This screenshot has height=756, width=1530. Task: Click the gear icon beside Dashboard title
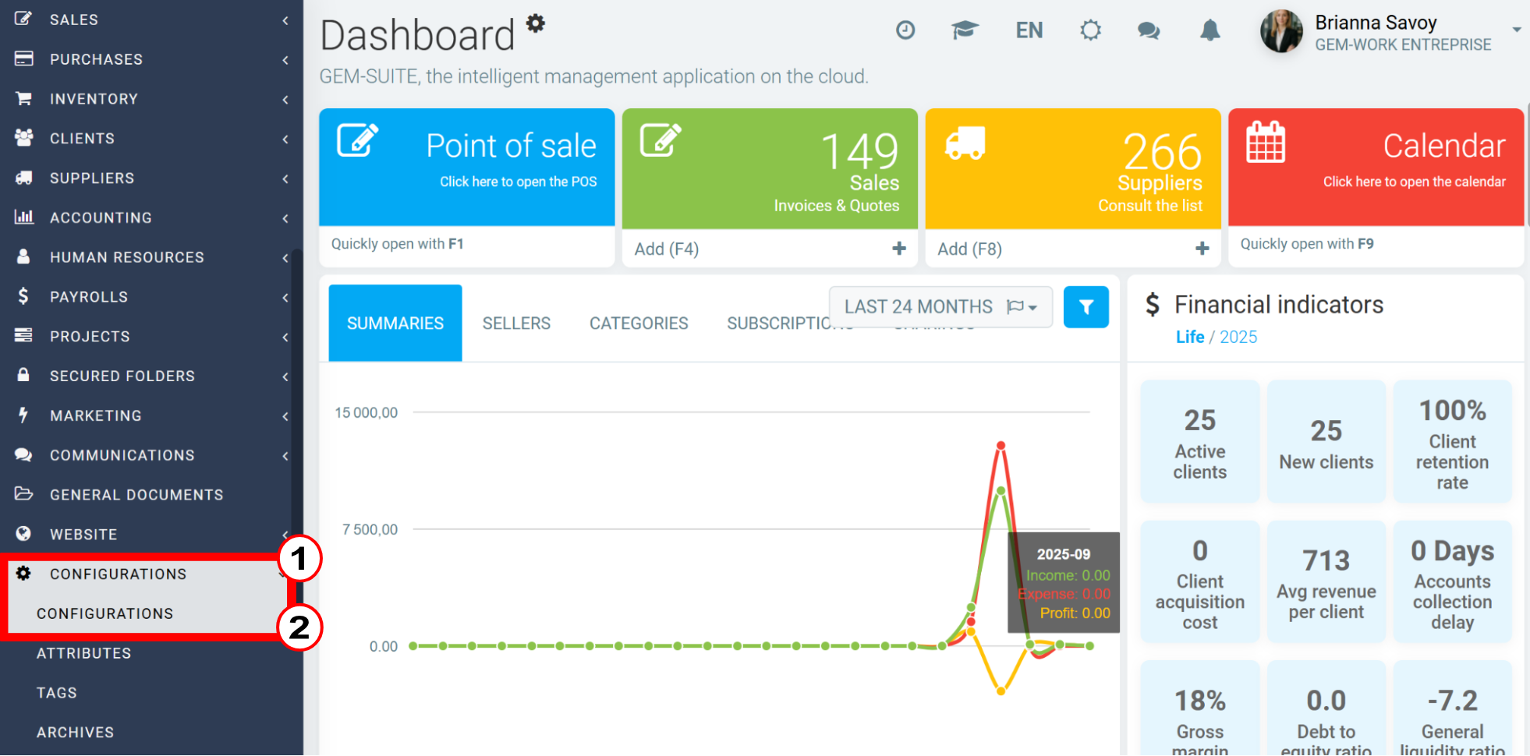coord(535,23)
